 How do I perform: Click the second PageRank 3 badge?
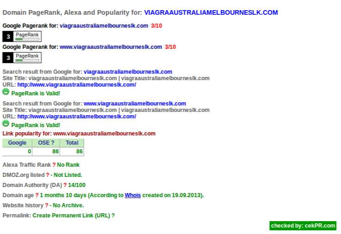point(22,58)
